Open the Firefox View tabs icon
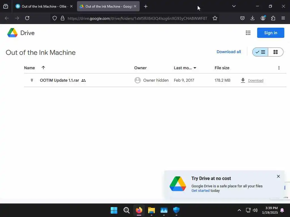The image size is (290, 217). pos(6,6)
